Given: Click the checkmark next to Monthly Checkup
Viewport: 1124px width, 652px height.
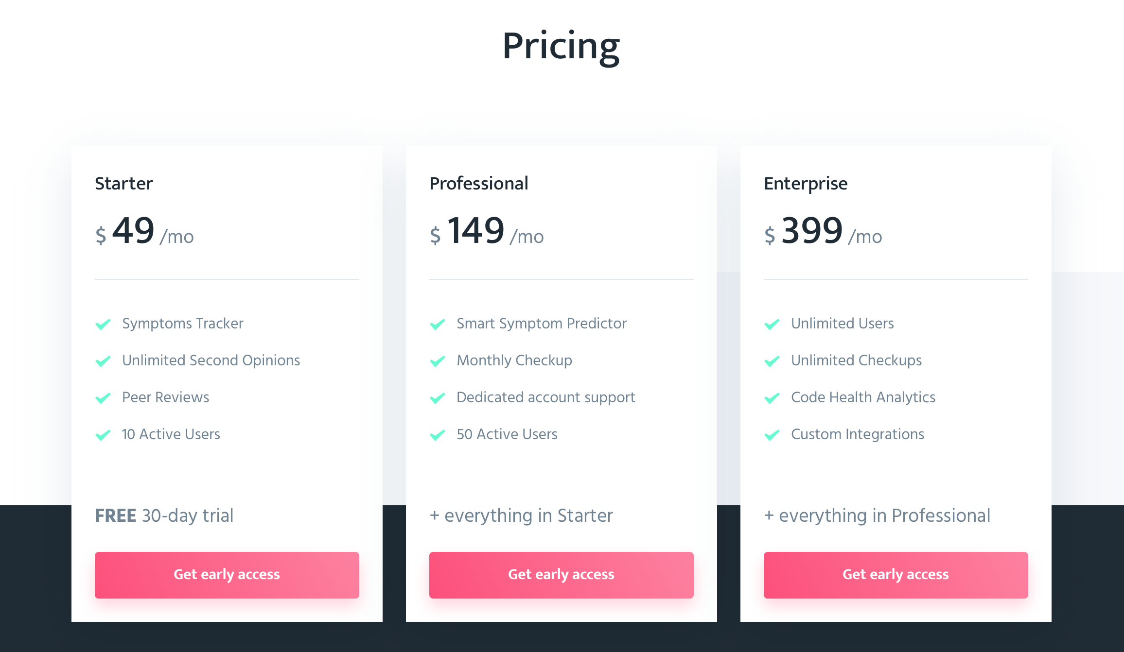Looking at the screenshot, I should click(438, 361).
